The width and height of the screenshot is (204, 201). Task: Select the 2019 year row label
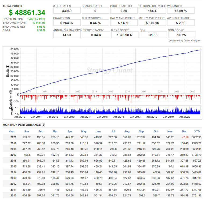13,143
